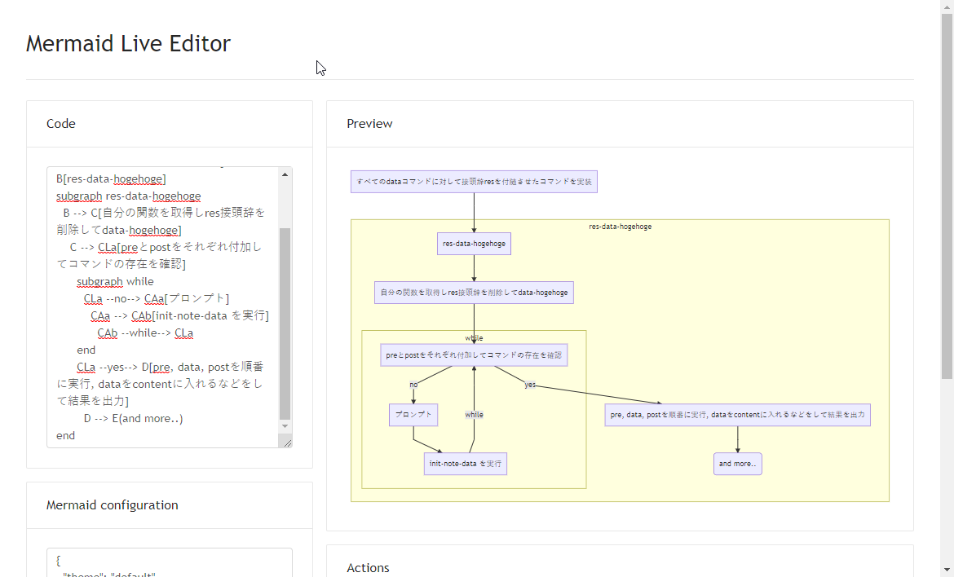Click the Mermaid Live Editor title
The width and height of the screenshot is (954, 577).
pyautogui.click(x=128, y=44)
